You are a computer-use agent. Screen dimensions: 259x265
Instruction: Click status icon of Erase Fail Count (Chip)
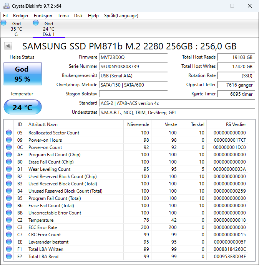[x=9, y=162]
